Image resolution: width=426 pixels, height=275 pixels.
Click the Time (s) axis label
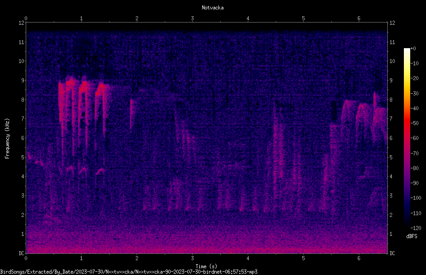(206, 266)
